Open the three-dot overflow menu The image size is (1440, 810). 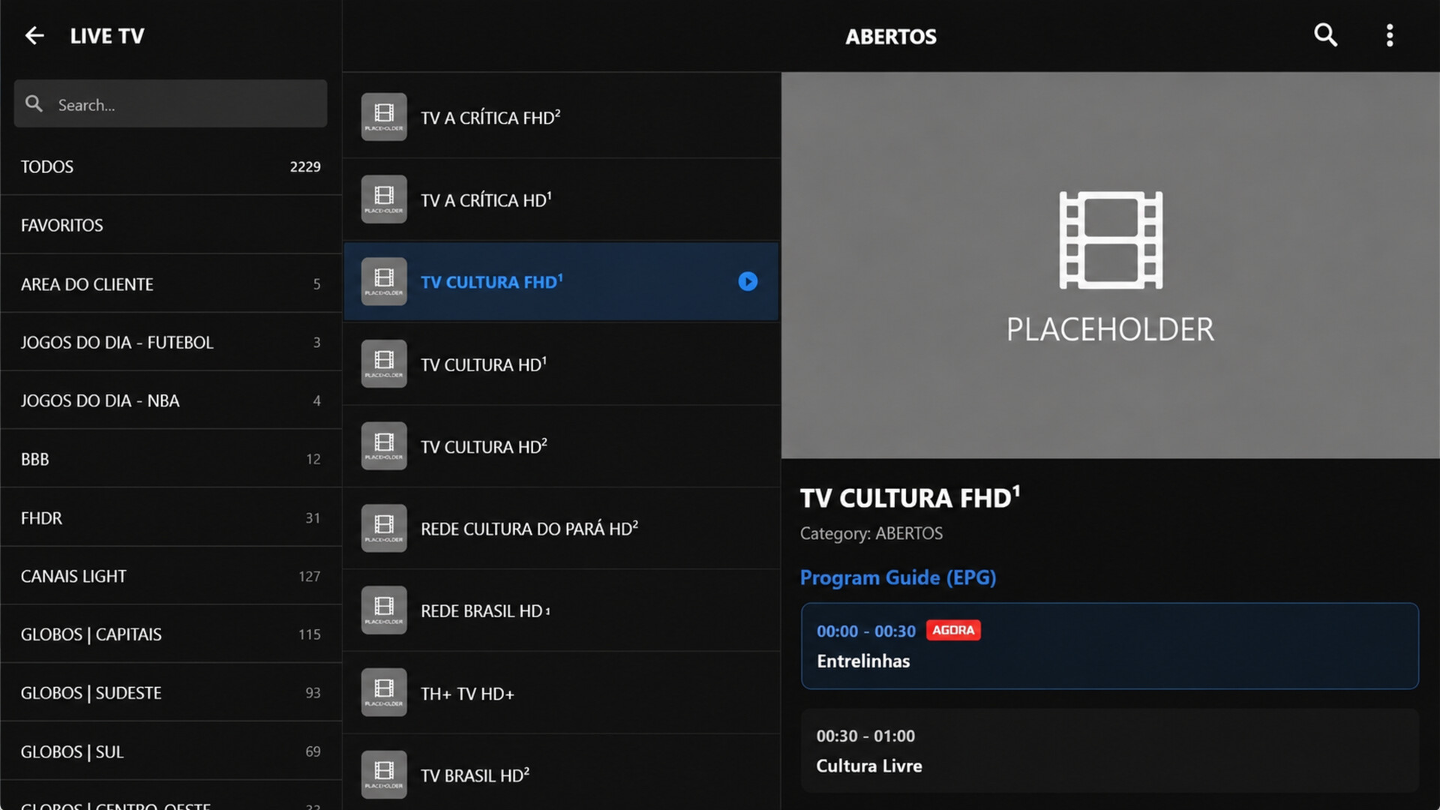click(1390, 35)
